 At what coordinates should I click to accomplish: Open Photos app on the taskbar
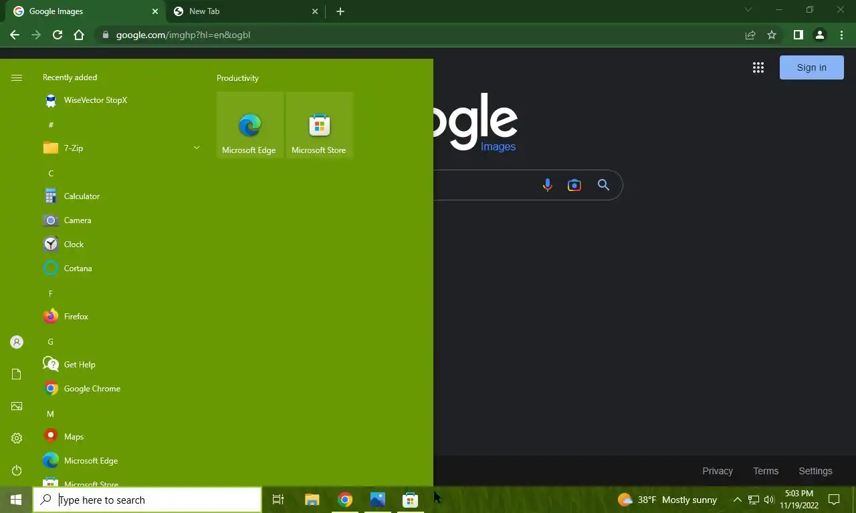click(378, 500)
